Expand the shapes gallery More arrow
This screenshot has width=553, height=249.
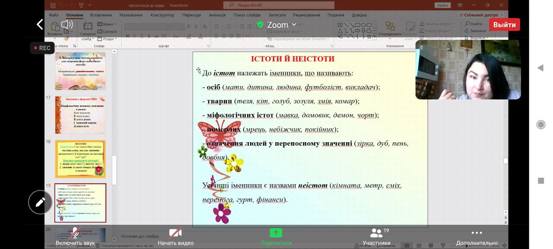coord(375,37)
